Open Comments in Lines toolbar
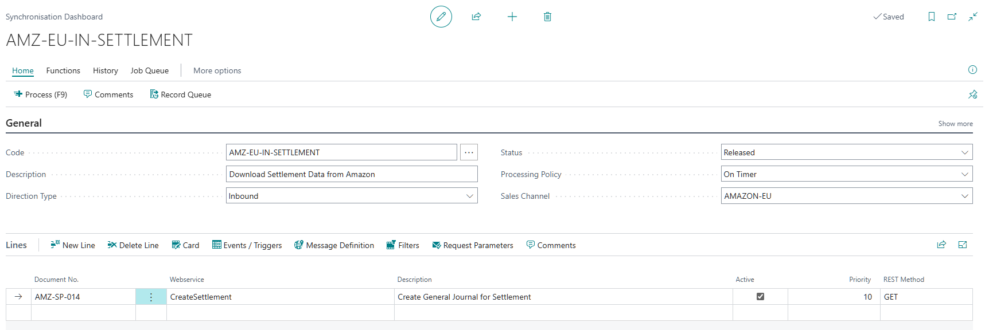Viewport: 985px width, 330px height. (551, 245)
